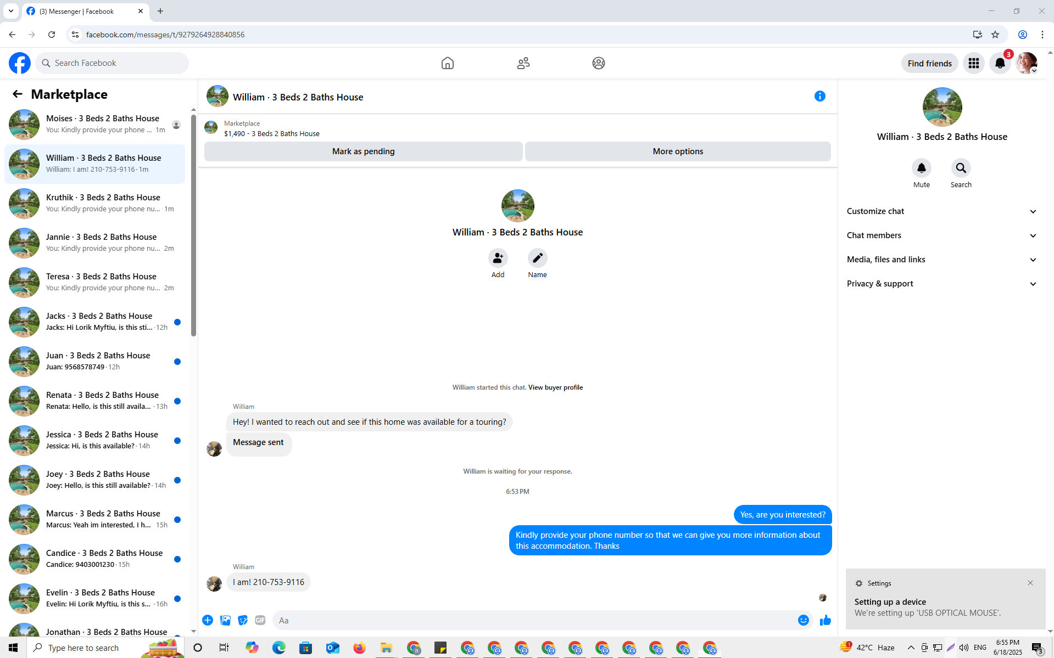Open the Kruthik conversation

[94, 204]
